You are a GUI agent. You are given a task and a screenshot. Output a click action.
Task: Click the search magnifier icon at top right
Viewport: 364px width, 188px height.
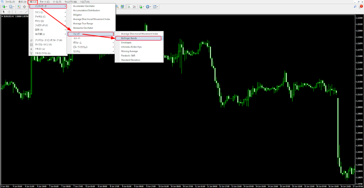pyautogui.click(x=355, y=7)
